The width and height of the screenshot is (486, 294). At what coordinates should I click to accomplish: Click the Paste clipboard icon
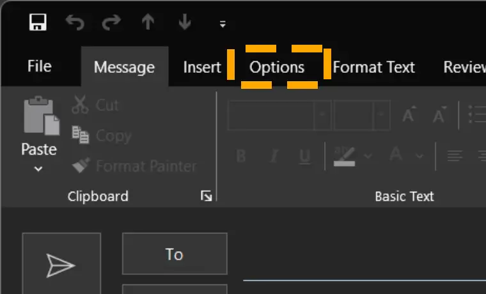[41, 116]
